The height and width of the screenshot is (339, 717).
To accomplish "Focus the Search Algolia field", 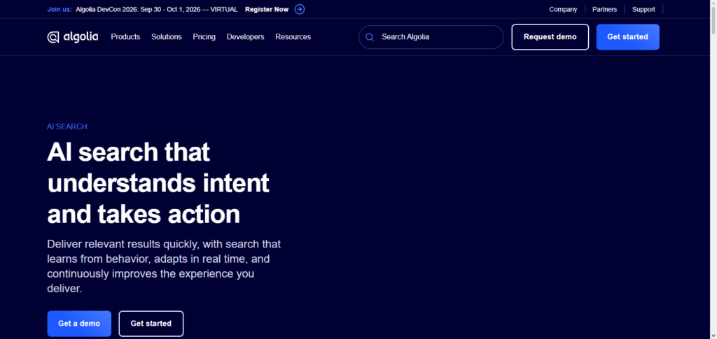I will click(431, 37).
